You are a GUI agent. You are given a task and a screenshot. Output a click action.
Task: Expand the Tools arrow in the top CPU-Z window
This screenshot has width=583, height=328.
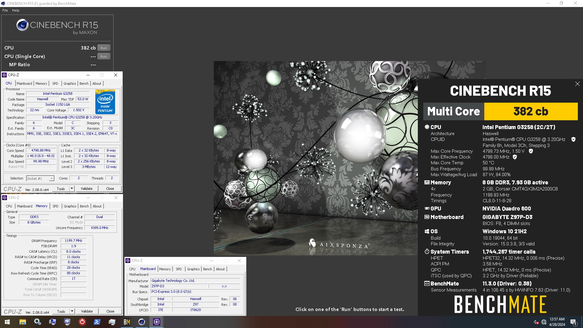point(72,189)
